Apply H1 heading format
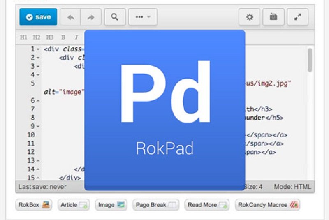 pos(23,37)
